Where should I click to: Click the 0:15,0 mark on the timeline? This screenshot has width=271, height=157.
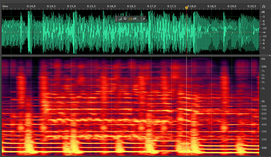[71, 6]
